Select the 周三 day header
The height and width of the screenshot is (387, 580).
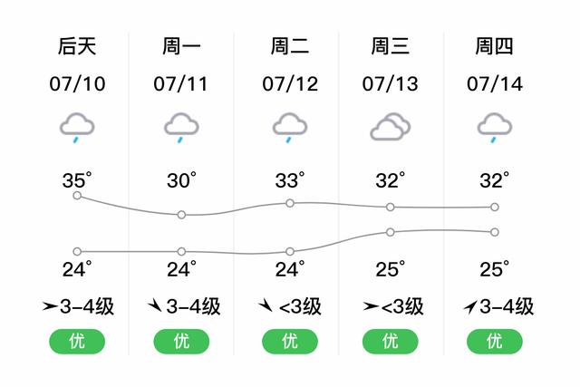391,46
